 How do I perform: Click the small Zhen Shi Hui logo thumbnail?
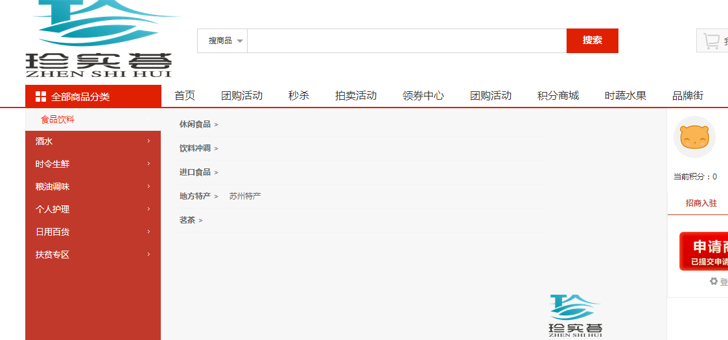pyautogui.click(x=576, y=316)
